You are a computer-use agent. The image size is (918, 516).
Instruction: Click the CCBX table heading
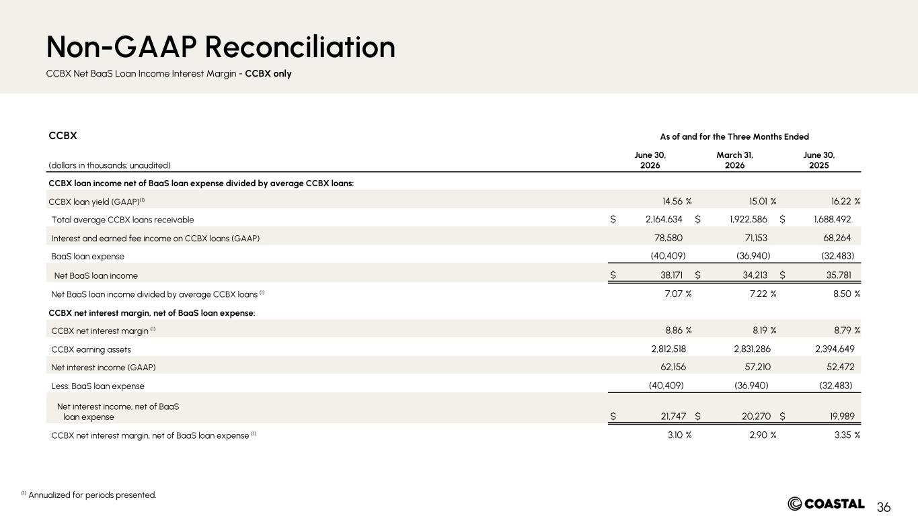pyautogui.click(x=63, y=136)
